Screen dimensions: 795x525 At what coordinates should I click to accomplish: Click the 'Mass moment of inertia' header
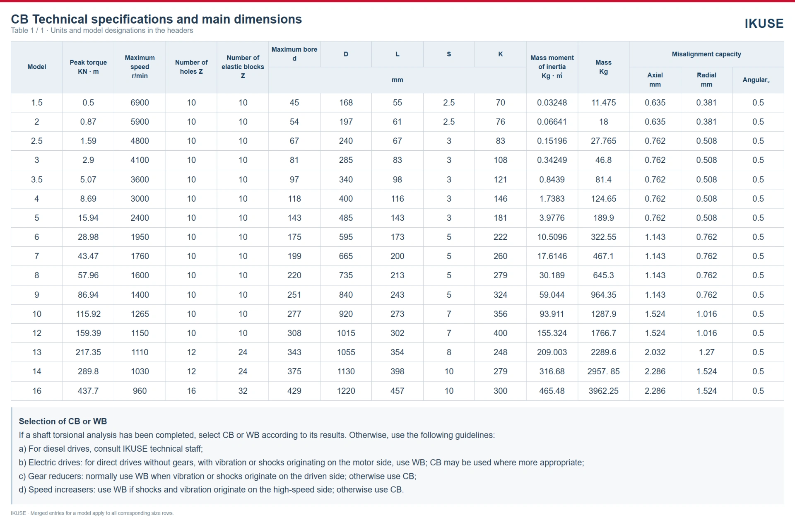(x=552, y=67)
